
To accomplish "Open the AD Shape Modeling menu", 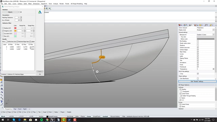I will 77,4.
